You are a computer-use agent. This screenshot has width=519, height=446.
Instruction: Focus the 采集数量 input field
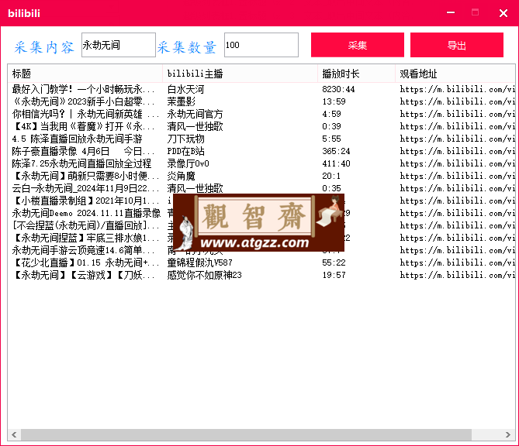point(261,45)
